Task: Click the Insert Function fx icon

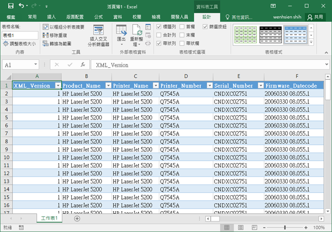Action: (x=83, y=64)
